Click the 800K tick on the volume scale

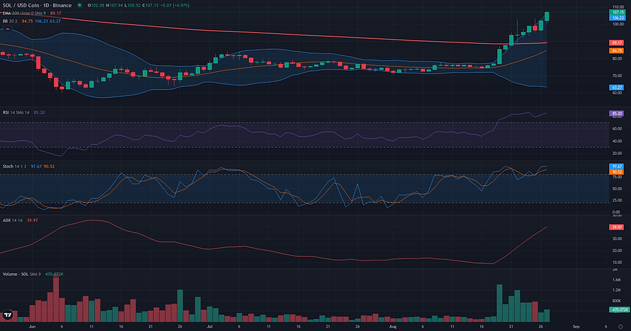point(616,301)
